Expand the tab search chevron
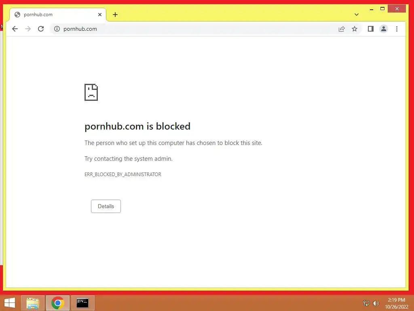The width and height of the screenshot is (414, 311). pos(357,15)
